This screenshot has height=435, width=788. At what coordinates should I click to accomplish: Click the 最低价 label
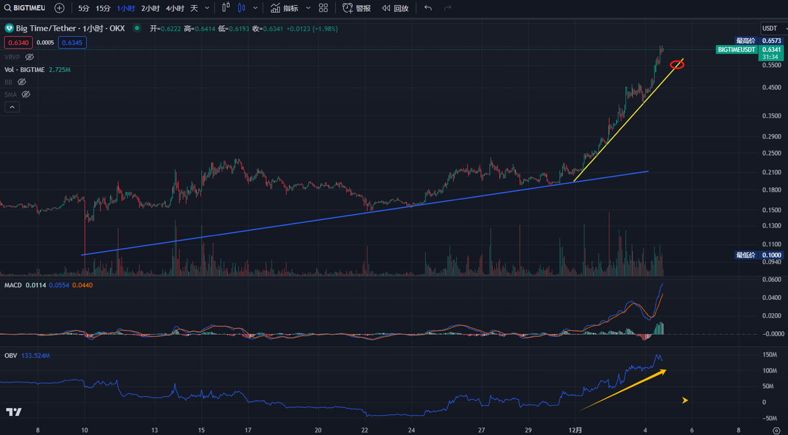(x=745, y=255)
